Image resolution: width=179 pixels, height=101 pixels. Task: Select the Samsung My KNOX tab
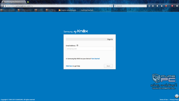pos(14,2)
